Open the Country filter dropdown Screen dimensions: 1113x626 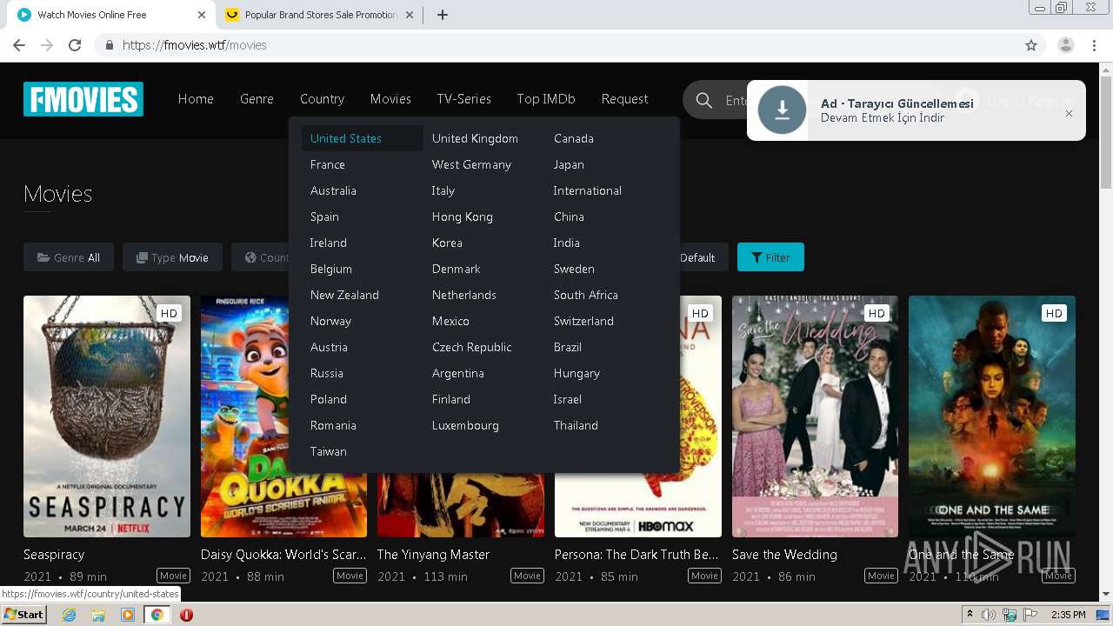click(261, 257)
